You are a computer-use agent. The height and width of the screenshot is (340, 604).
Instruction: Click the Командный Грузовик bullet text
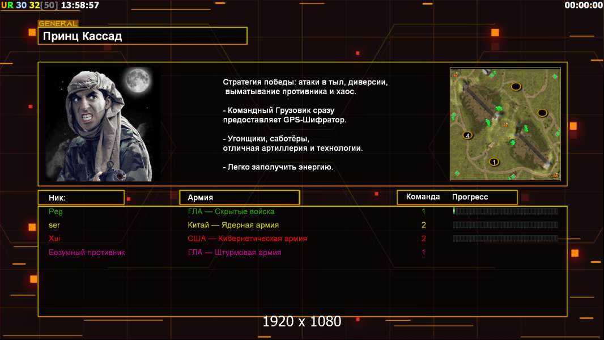pos(284,114)
